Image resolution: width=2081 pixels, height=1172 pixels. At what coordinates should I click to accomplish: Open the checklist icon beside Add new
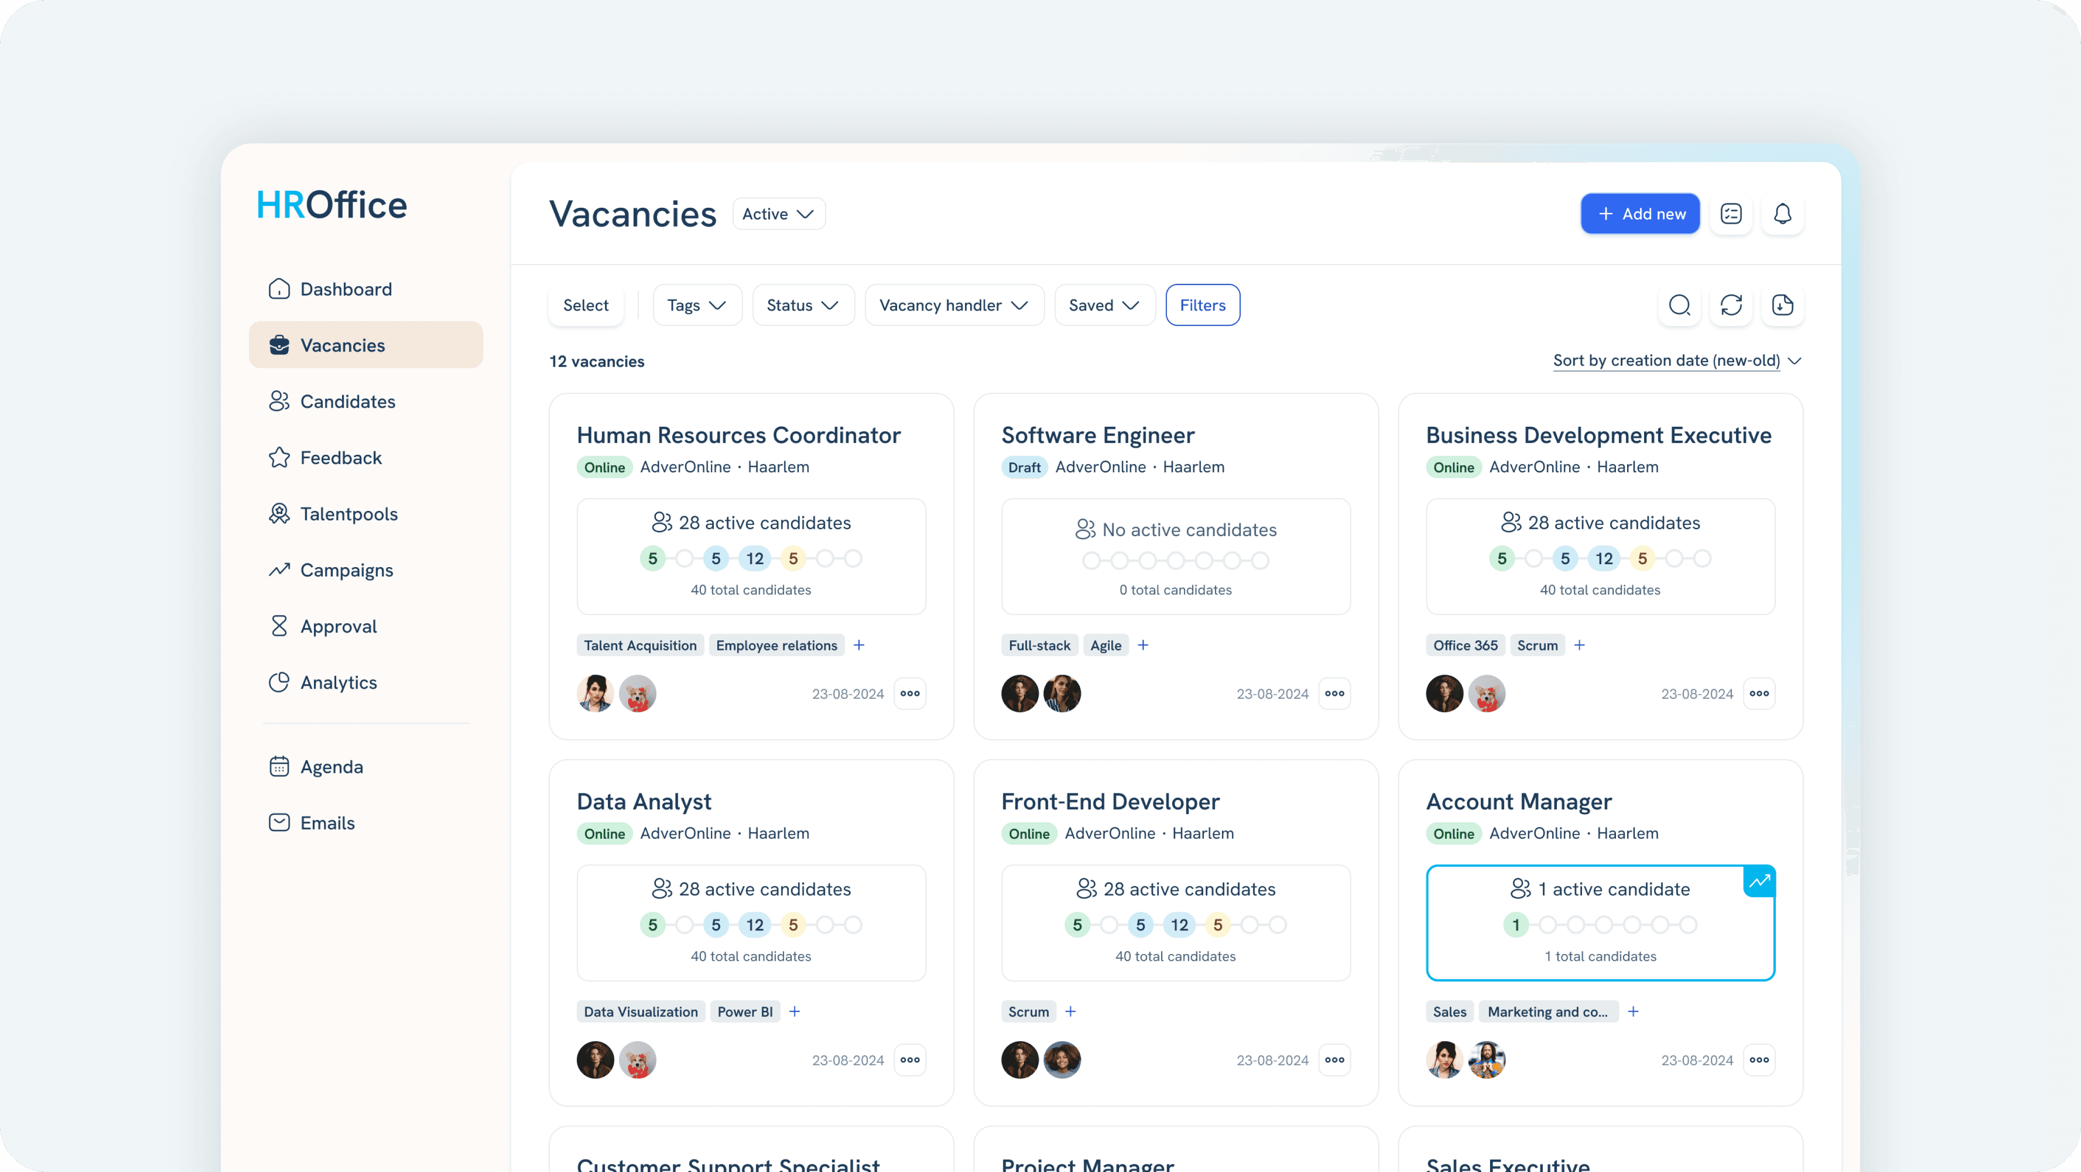(x=1730, y=214)
